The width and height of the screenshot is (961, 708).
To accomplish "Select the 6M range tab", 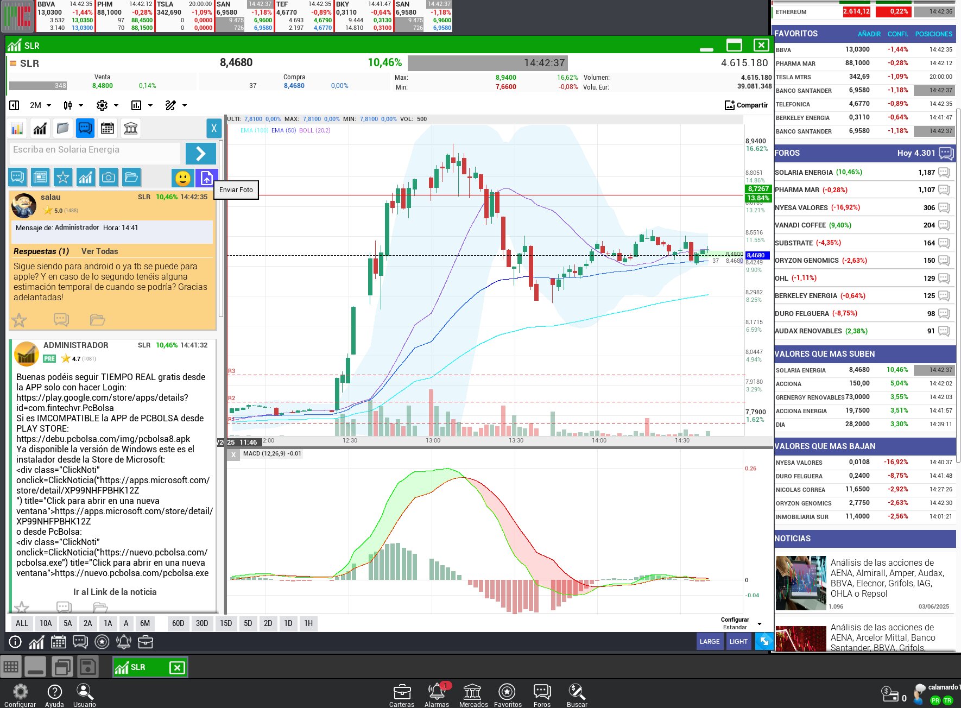I will click(x=145, y=623).
